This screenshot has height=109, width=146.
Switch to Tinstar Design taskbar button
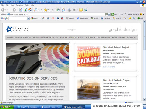point(74,107)
